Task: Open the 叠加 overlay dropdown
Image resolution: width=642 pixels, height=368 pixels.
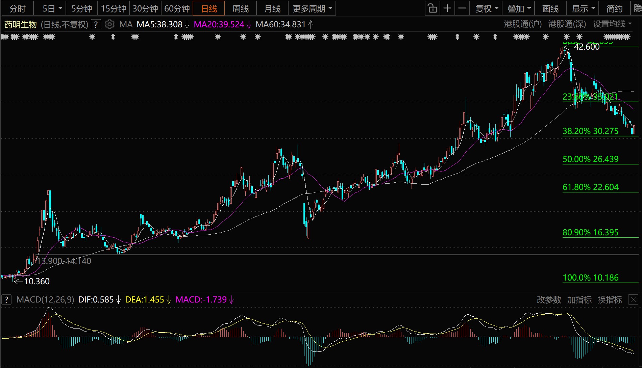Action: pyautogui.click(x=519, y=8)
